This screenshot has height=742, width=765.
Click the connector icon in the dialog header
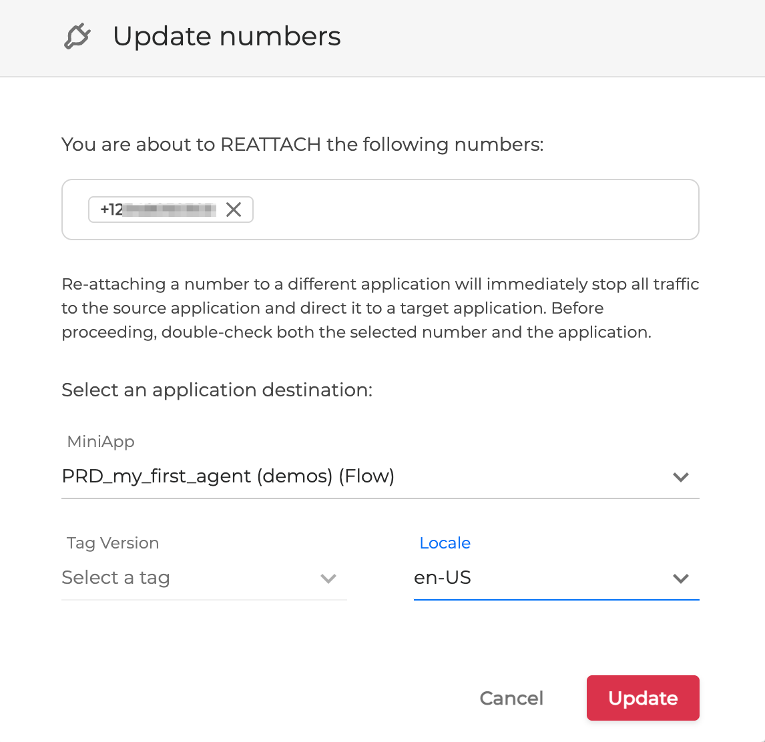75,35
